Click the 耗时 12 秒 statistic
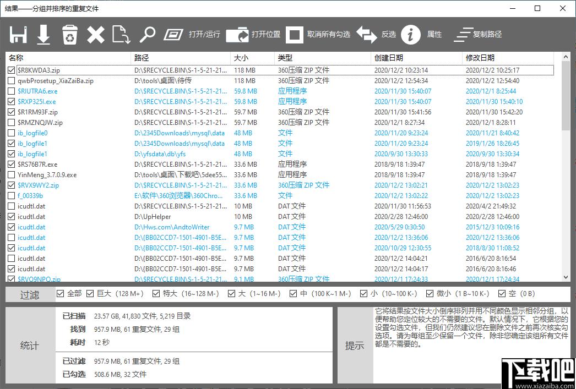 [x=89, y=342]
